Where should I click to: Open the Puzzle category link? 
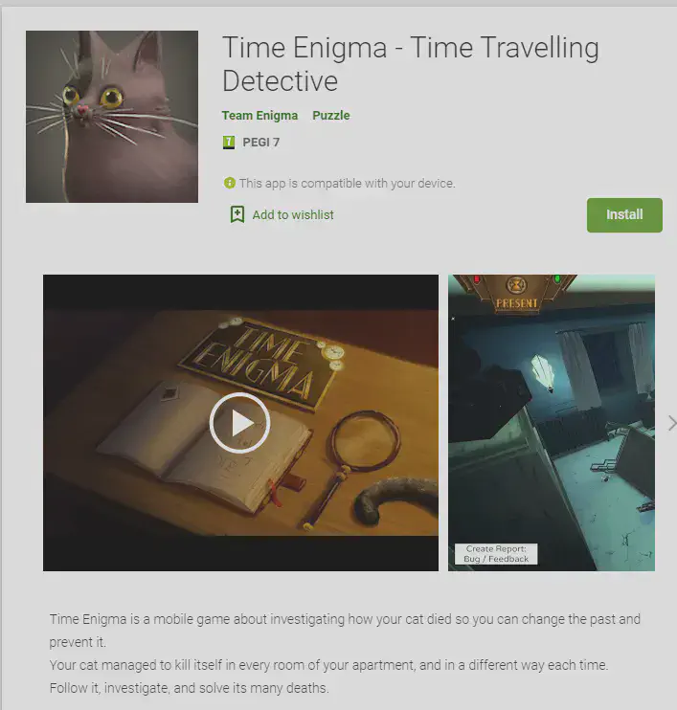[330, 116]
